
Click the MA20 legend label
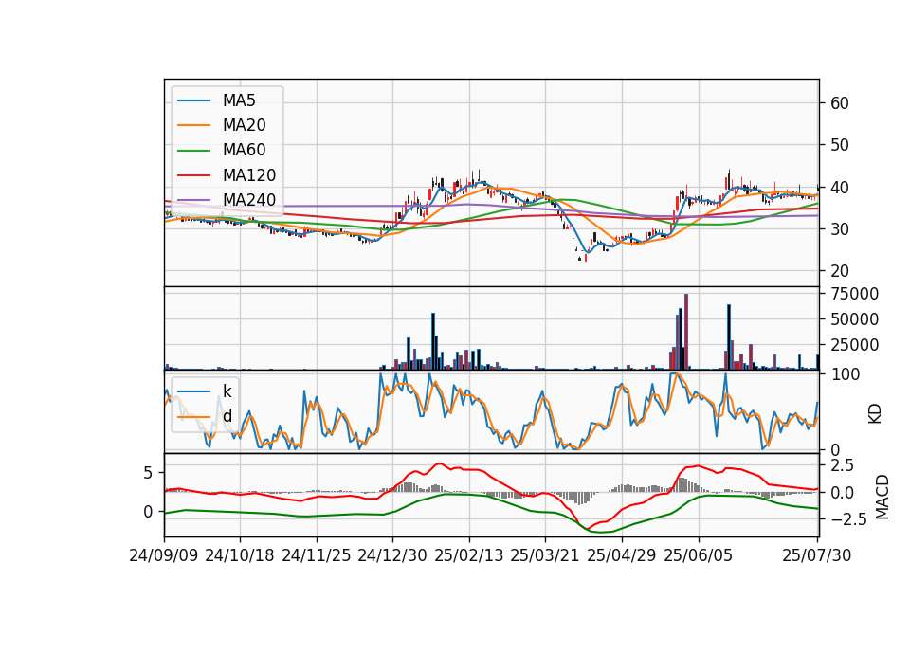[244, 125]
